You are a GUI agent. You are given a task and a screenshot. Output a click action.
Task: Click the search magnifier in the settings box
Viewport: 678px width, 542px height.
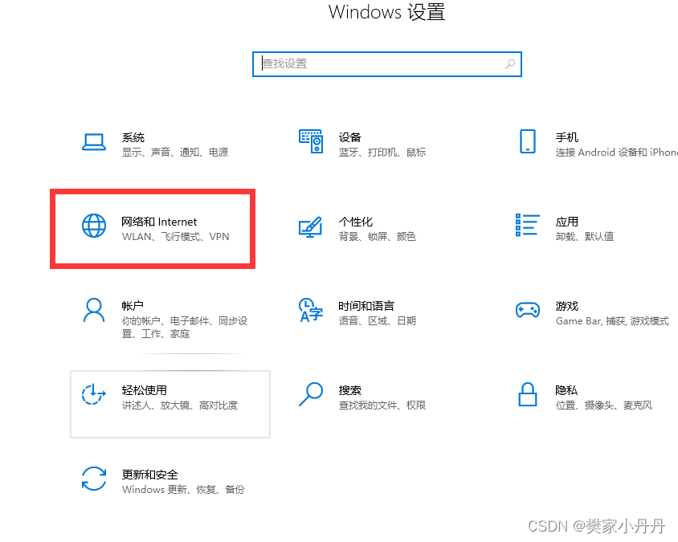tap(510, 64)
